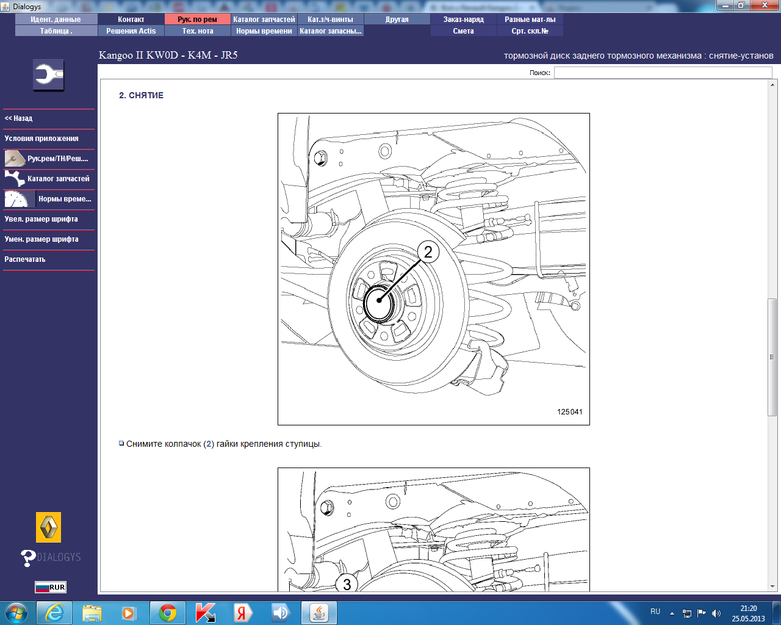
Task: Click the second diagram with callout 3
Action: pos(434,530)
